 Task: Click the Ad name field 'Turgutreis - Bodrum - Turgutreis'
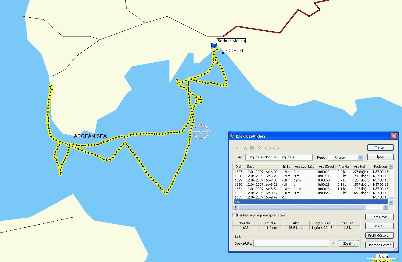279,157
